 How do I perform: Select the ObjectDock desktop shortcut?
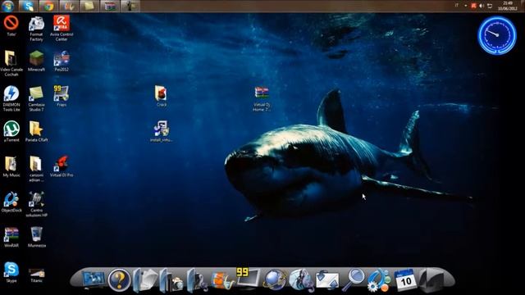(x=11, y=202)
